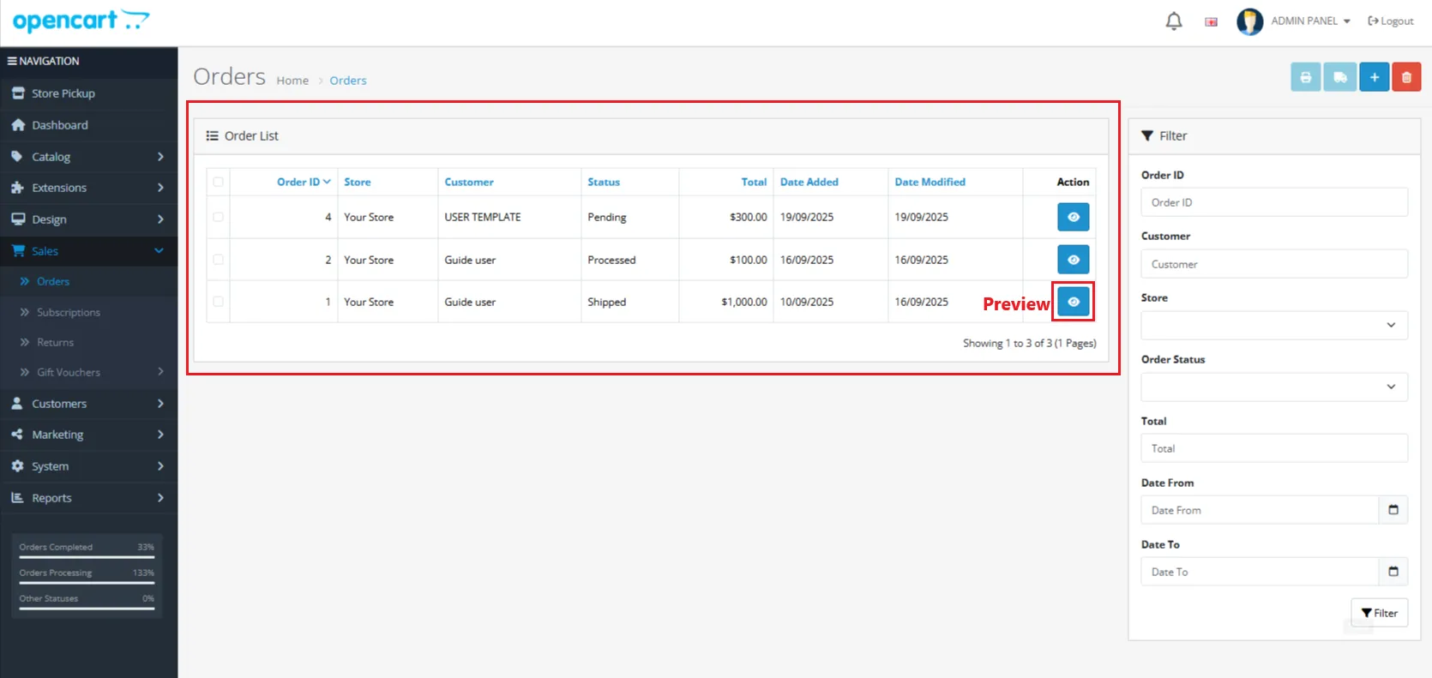Click the red trash delete button
Viewport: 1432px width, 678px height.
click(1406, 77)
